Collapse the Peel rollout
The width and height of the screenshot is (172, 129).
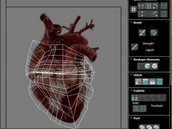131,118
